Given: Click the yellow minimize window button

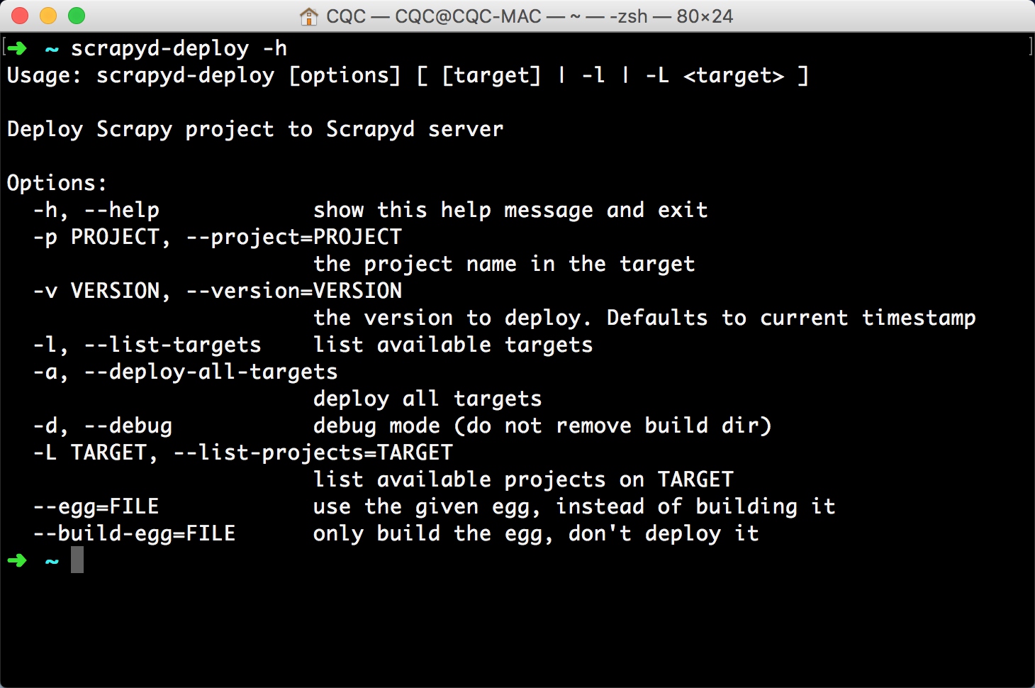Looking at the screenshot, I should [x=48, y=16].
